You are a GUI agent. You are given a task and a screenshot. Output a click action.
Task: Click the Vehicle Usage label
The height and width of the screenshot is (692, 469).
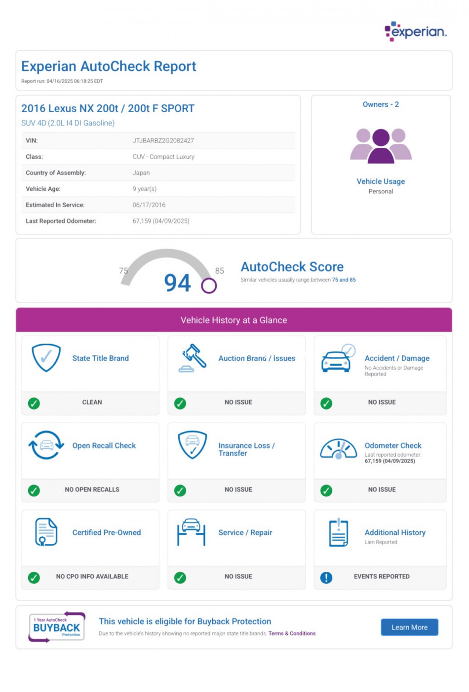(x=381, y=181)
